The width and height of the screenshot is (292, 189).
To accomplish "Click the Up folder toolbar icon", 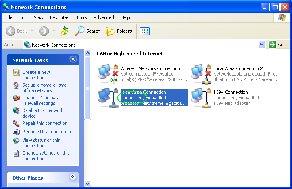I will 64,31.
